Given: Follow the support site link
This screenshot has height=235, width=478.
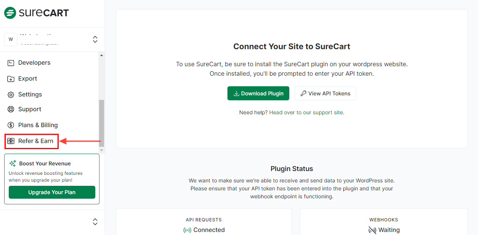Looking at the screenshot, I should 306,112.
